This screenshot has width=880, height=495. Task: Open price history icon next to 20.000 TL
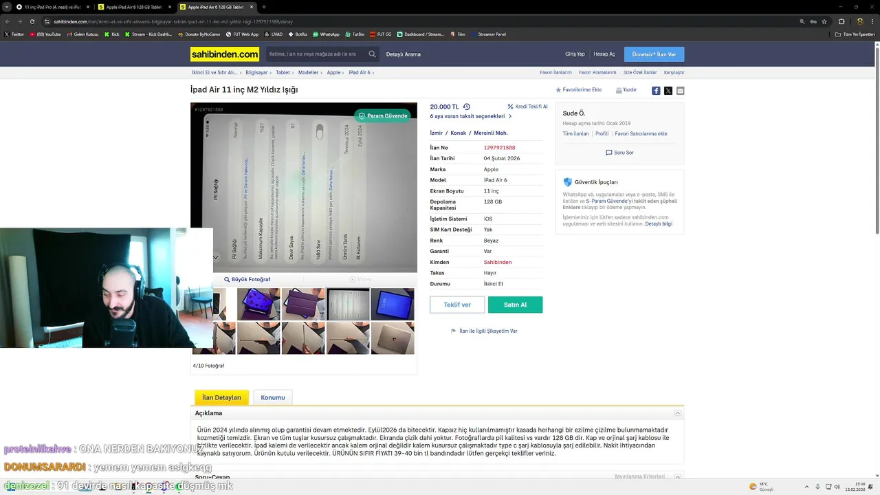coord(467,107)
